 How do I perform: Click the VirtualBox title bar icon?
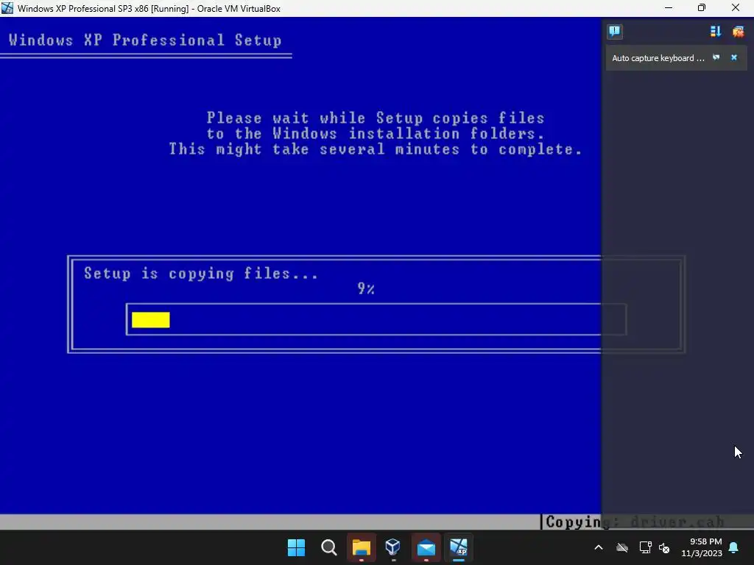tap(7, 8)
